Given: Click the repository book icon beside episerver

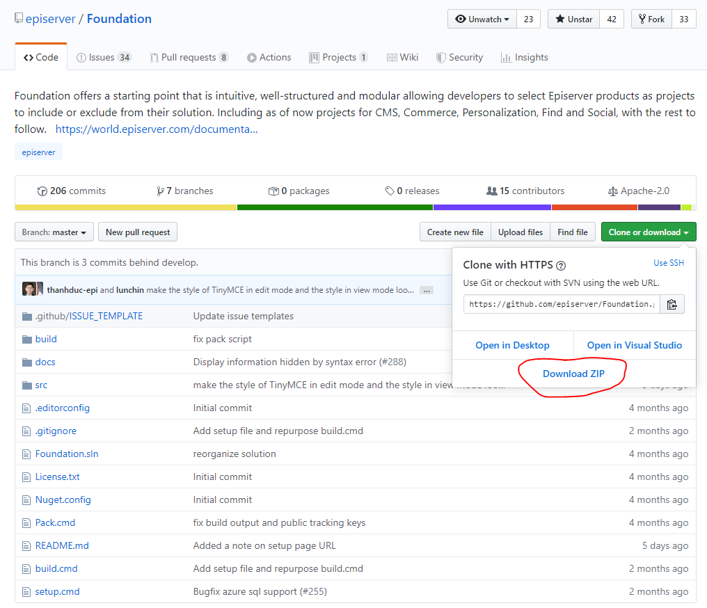Looking at the screenshot, I should tap(19, 19).
